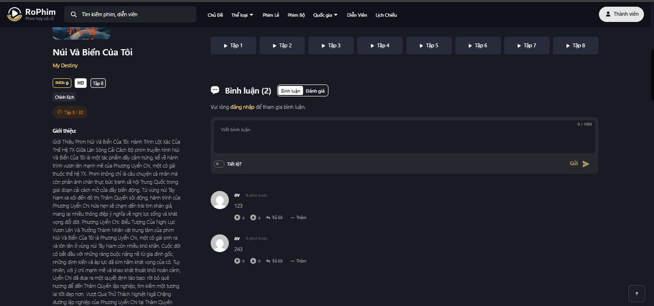Click the search magnifier icon

coord(73,14)
